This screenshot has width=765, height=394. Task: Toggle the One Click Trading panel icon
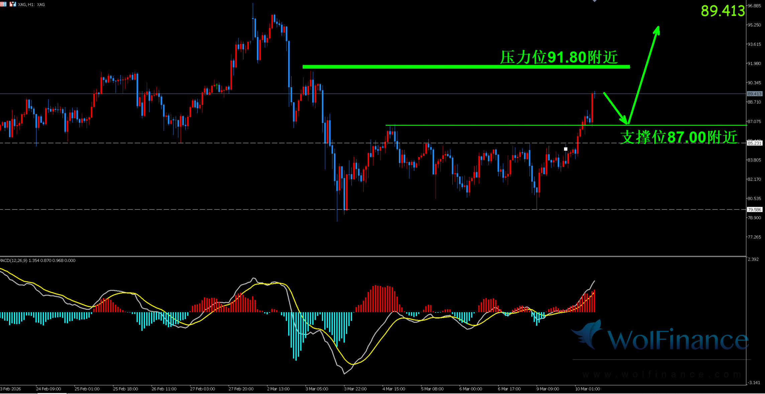pos(13,4)
